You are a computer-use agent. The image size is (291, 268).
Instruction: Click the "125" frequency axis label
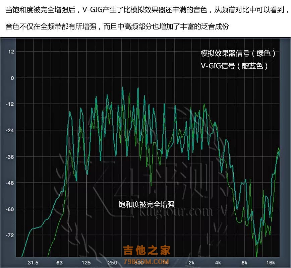point(86,262)
